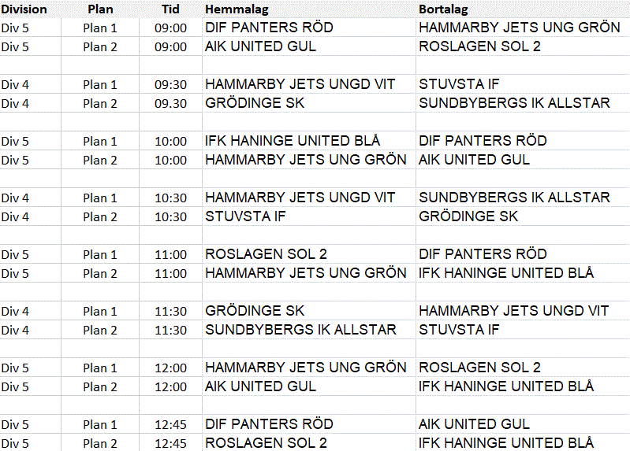Viewport: 630px width, 451px height.
Task: Click the 12:00 time cell for Plan 2
Action: coord(171,386)
